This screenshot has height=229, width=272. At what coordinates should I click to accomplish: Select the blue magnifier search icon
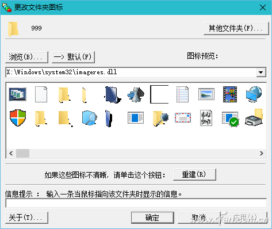click(89, 118)
